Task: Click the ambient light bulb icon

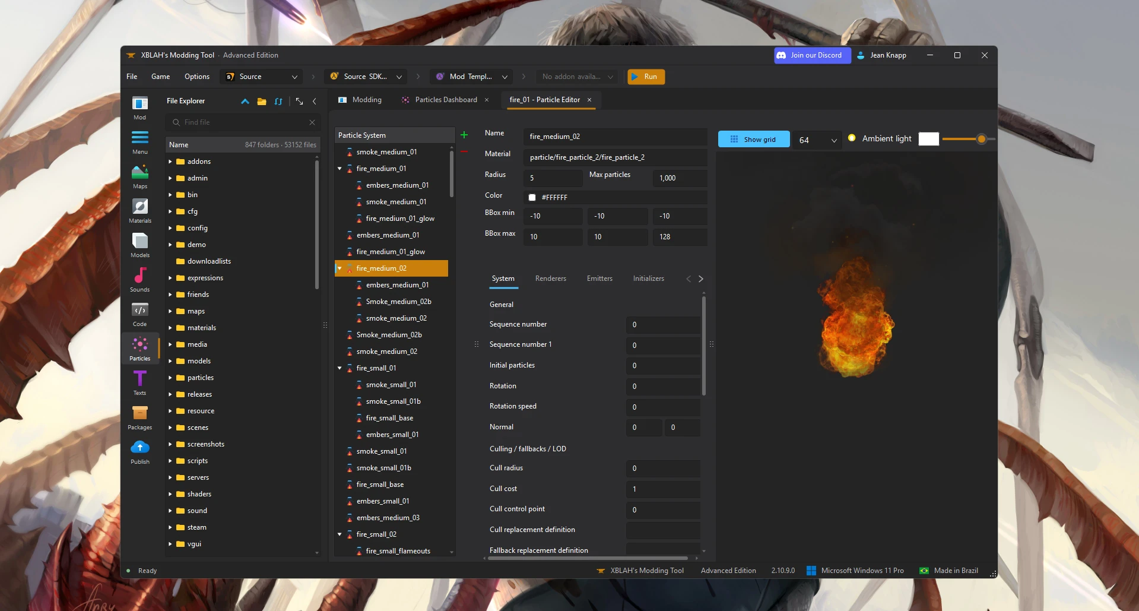Action: point(852,138)
